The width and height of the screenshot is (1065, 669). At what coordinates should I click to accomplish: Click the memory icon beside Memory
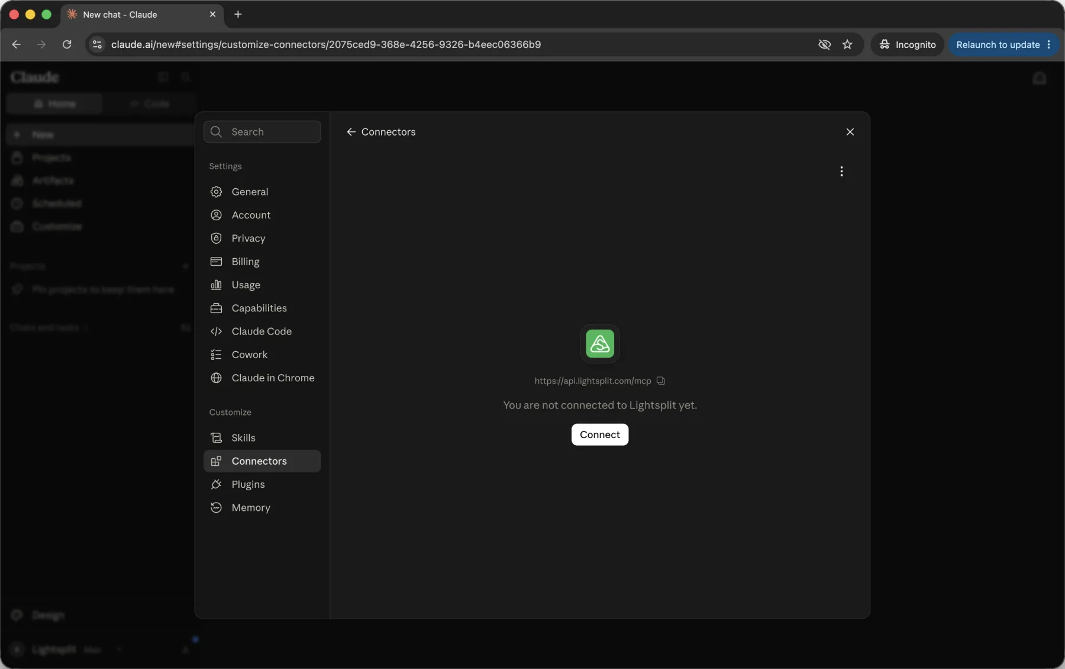216,507
